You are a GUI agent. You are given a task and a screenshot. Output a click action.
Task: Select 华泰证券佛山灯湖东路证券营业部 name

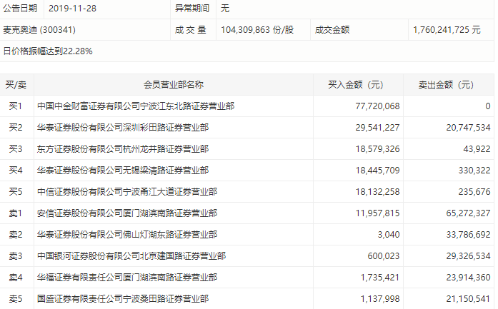pyautogui.click(x=127, y=235)
